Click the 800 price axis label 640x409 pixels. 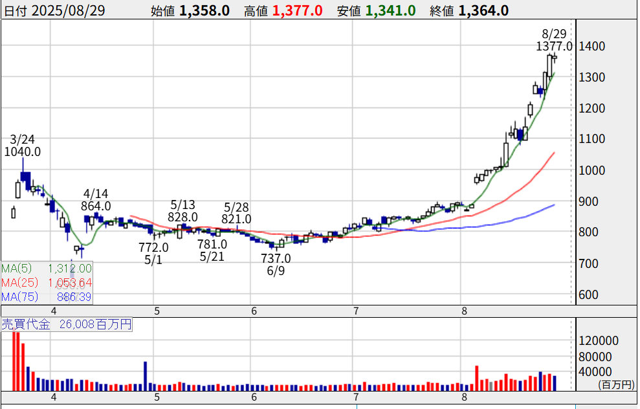pos(589,232)
